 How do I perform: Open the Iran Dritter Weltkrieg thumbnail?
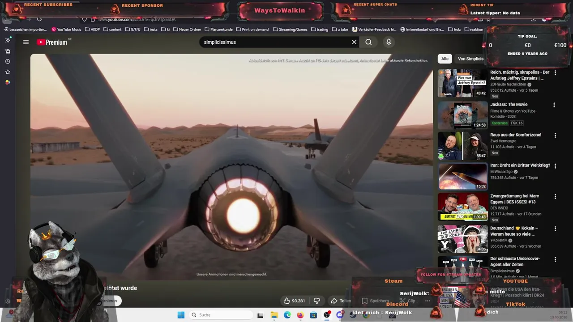tap(462, 176)
